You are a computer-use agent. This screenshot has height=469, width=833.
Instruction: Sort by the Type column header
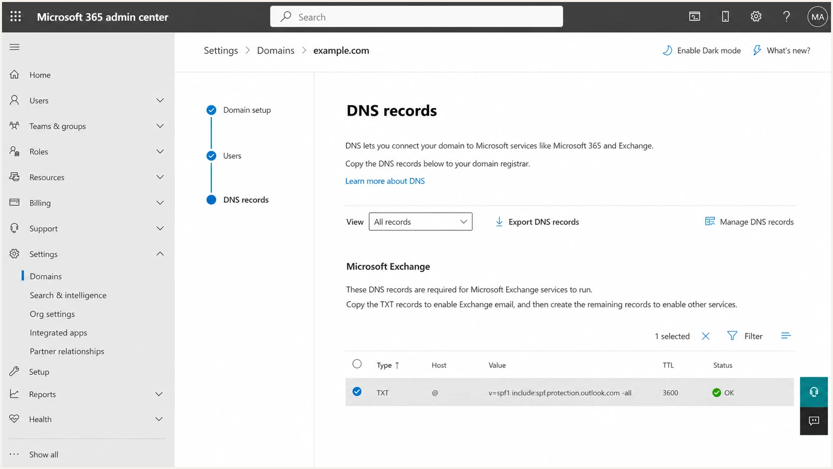point(388,365)
